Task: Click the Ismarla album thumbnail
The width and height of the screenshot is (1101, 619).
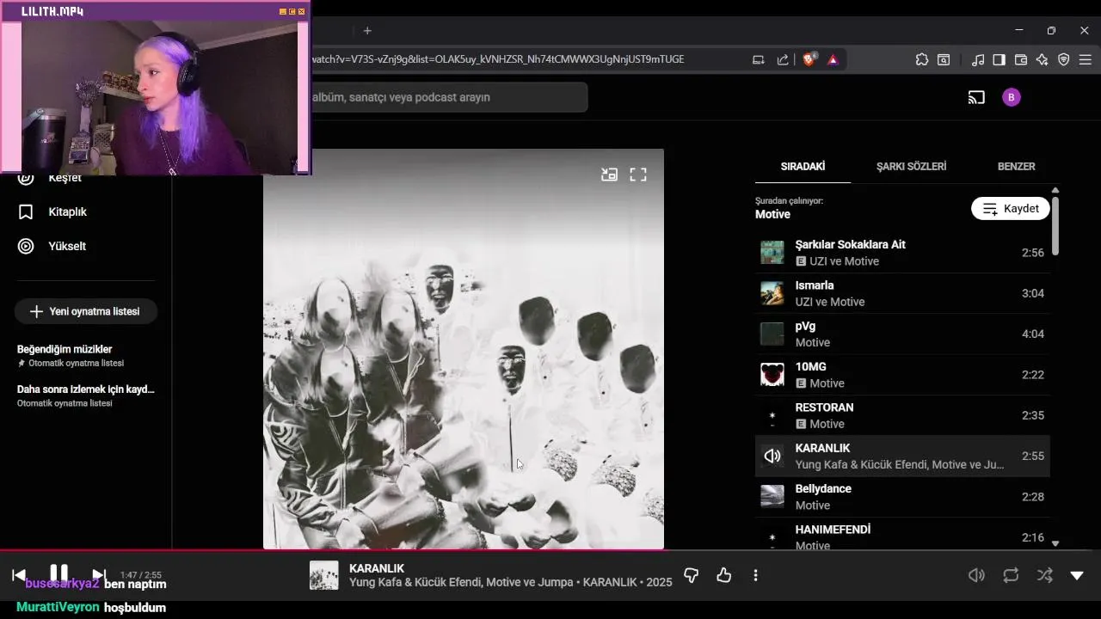Action: point(772,293)
